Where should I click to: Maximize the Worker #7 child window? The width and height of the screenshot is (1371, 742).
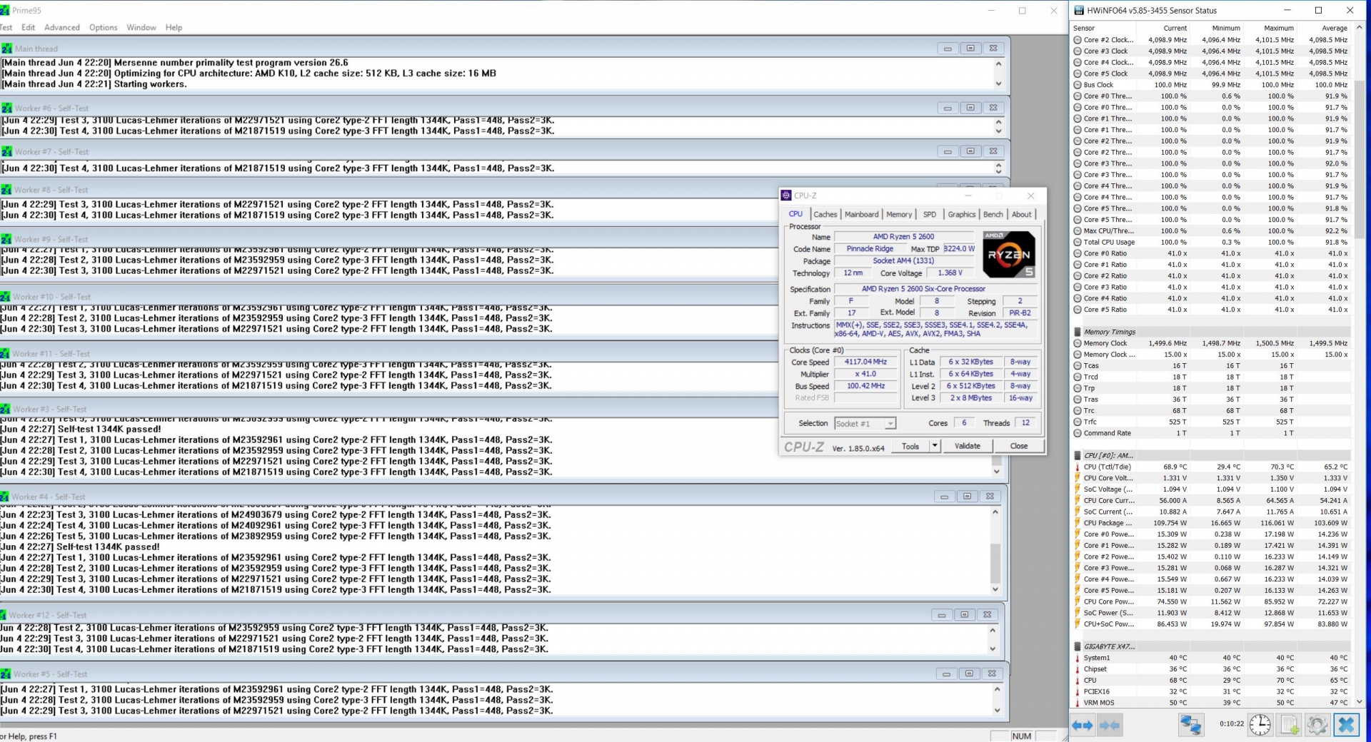pos(970,151)
